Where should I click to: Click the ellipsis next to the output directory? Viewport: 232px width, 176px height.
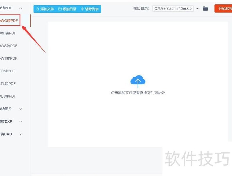(197, 9)
